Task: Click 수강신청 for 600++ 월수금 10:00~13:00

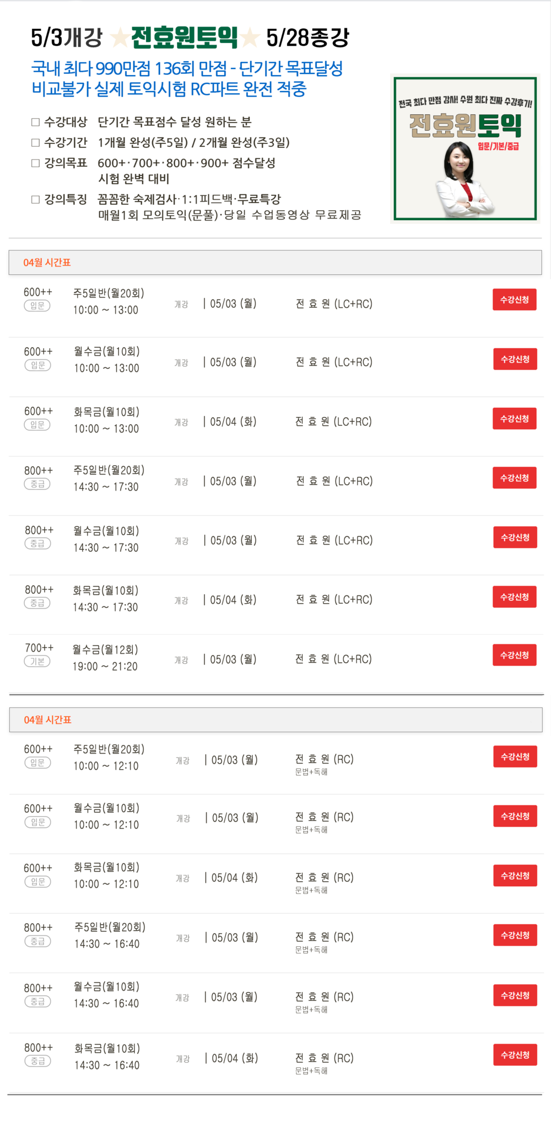Action: pos(515,359)
